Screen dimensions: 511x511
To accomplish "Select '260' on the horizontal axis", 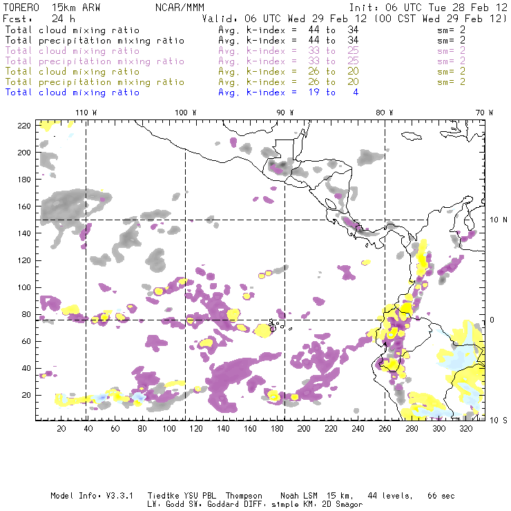I will (385, 429).
